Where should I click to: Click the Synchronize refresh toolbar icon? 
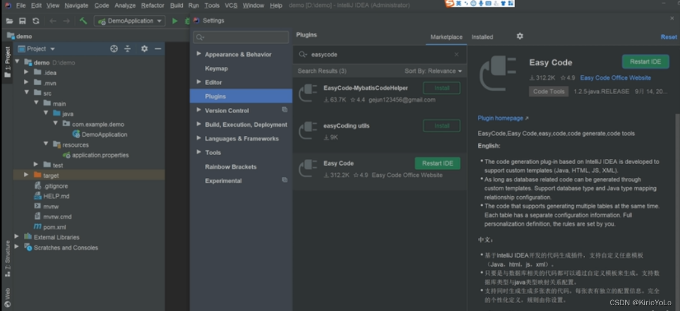pyautogui.click(x=36, y=21)
